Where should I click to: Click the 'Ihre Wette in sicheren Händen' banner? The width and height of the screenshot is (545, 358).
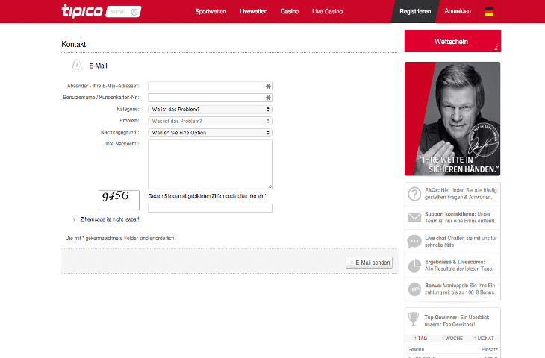[x=452, y=119]
